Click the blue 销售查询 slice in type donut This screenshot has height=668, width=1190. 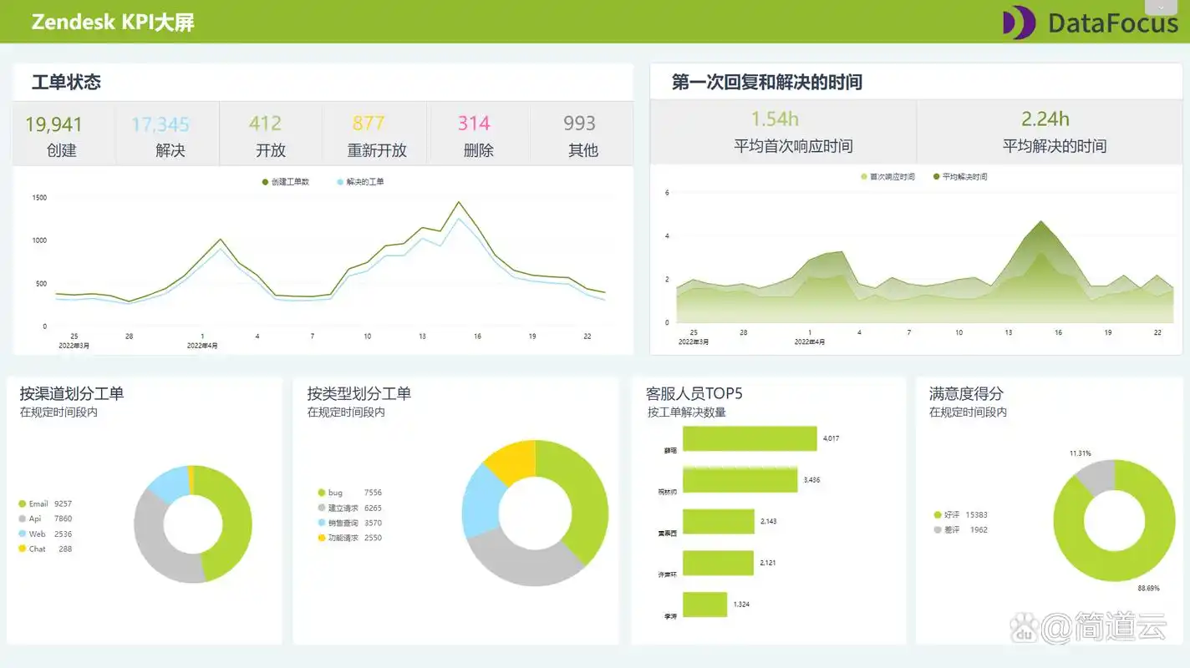coord(480,501)
